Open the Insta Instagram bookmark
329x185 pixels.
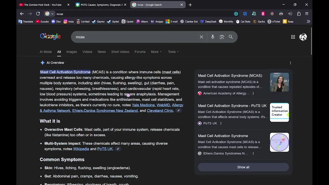(68, 22)
